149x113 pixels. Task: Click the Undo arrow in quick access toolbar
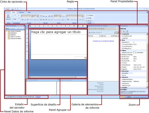point(15,9)
